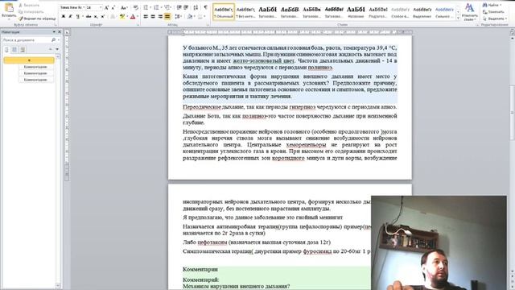515x290 pixels.
Task: Click the multilevel list icon
Action: coord(168,7)
